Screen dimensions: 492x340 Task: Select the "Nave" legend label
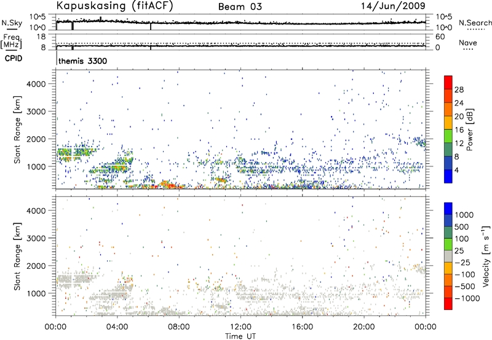[468, 43]
